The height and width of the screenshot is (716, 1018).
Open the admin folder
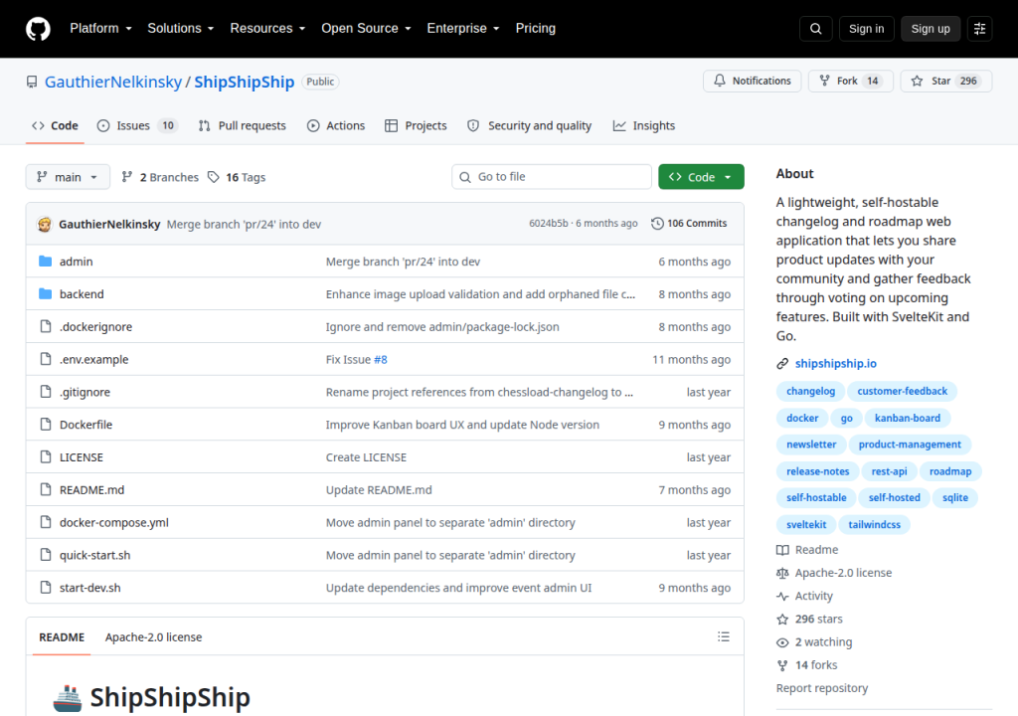pos(76,262)
